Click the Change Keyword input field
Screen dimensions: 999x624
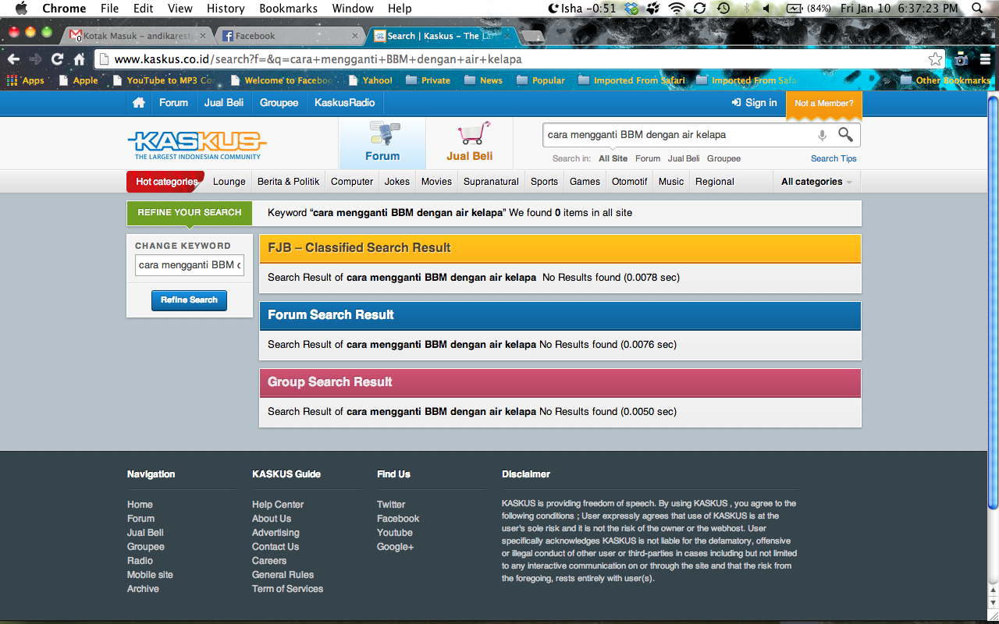[189, 265]
